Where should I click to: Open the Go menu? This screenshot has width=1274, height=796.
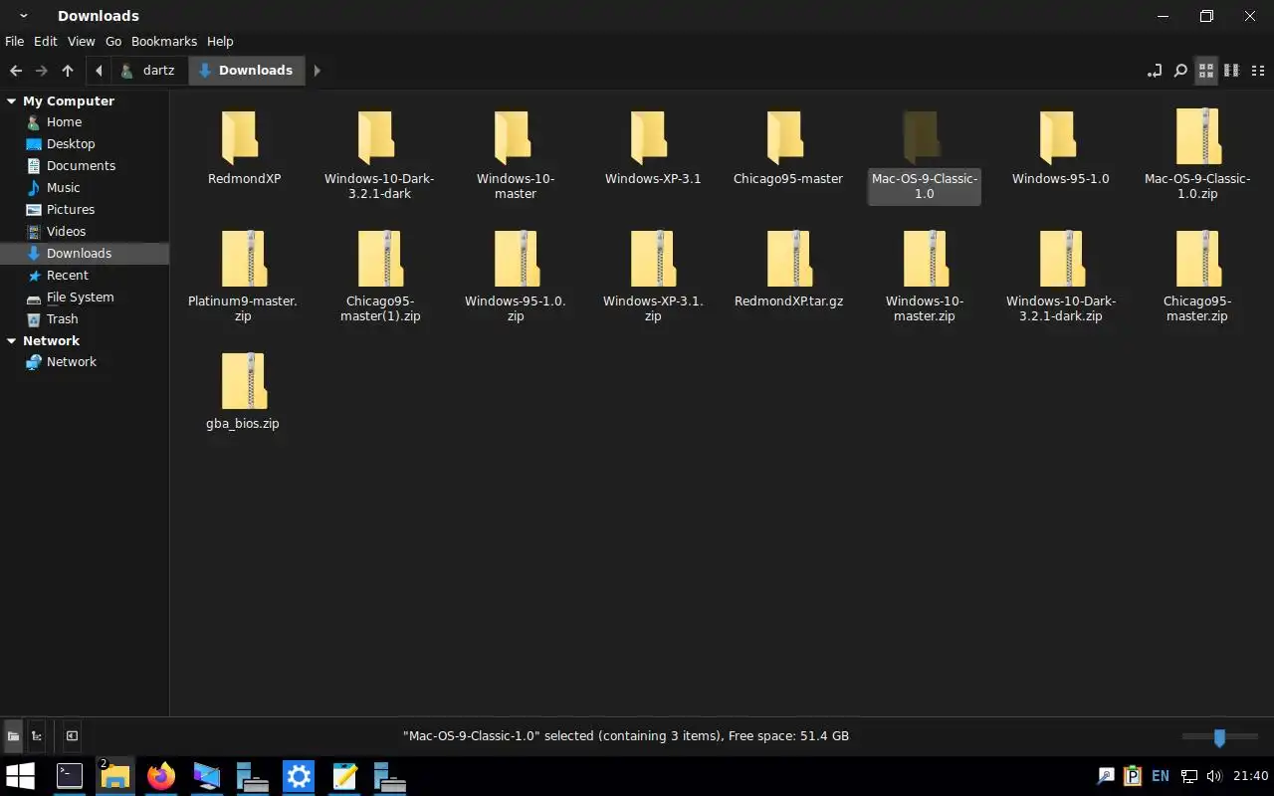tap(113, 42)
